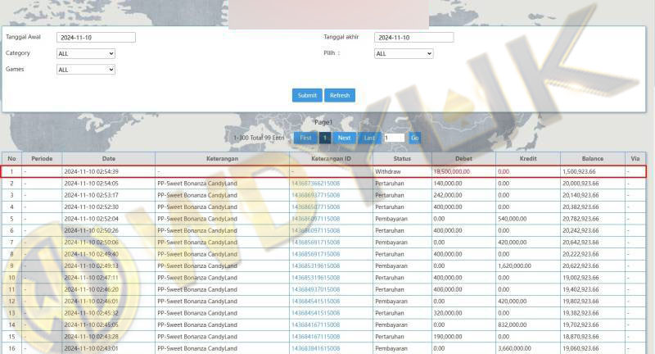Screen dimensions: 655x354
Task: Click the Refresh button
Action: tap(340, 95)
